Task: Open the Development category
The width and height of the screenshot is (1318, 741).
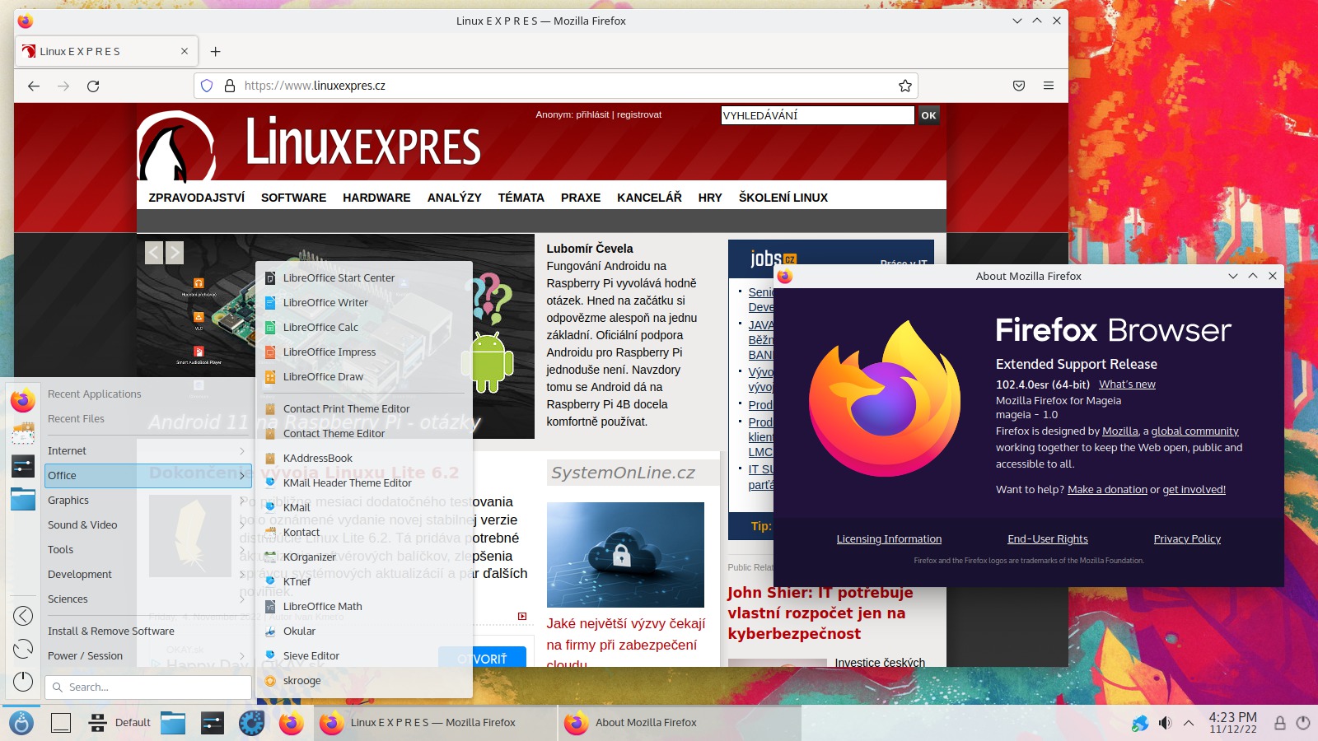Action: [147, 575]
